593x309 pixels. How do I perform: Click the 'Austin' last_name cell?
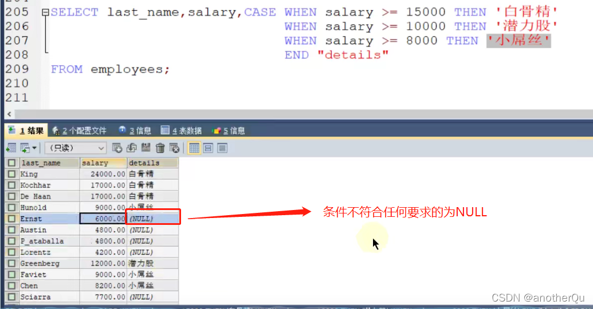pyautogui.click(x=49, y=229)
